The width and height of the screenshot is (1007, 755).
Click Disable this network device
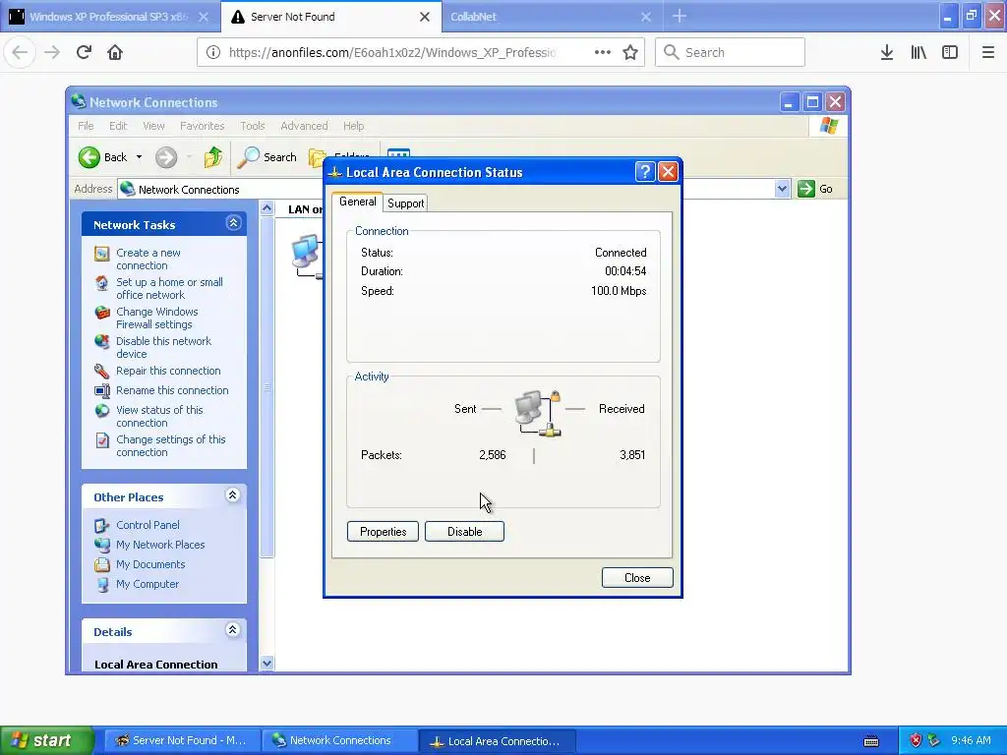click(x=164, y=347)
